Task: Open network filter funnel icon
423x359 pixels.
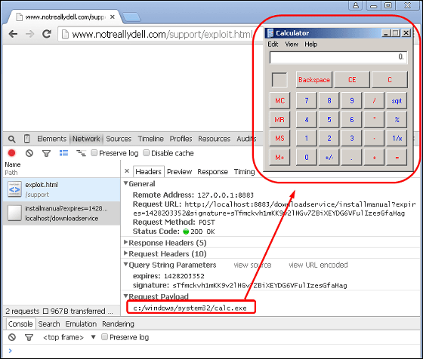Action: point(46,154)
